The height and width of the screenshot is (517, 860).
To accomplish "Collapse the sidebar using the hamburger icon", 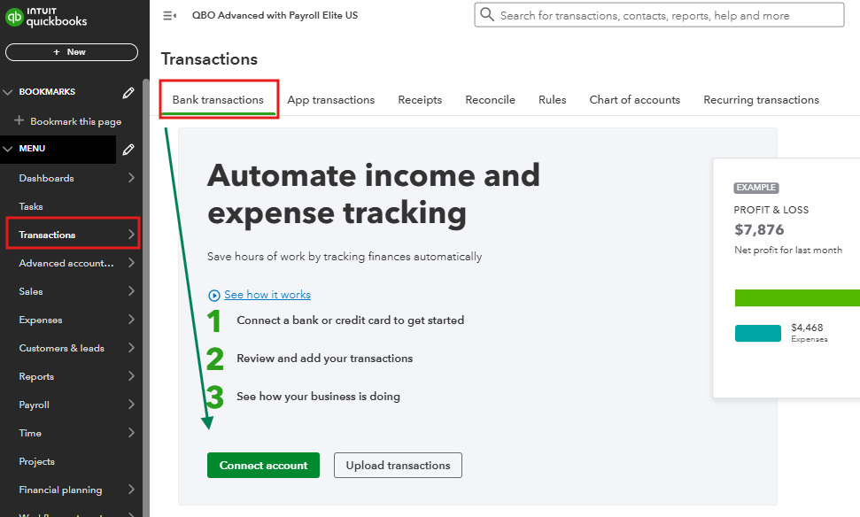I will point(169,16).
